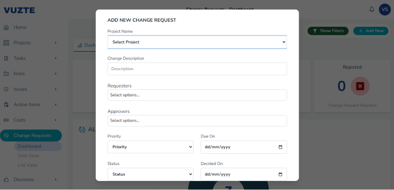Open the Decisions sidebar item
The height and width of the screenshot is (190, 394).
pos(24,180)
